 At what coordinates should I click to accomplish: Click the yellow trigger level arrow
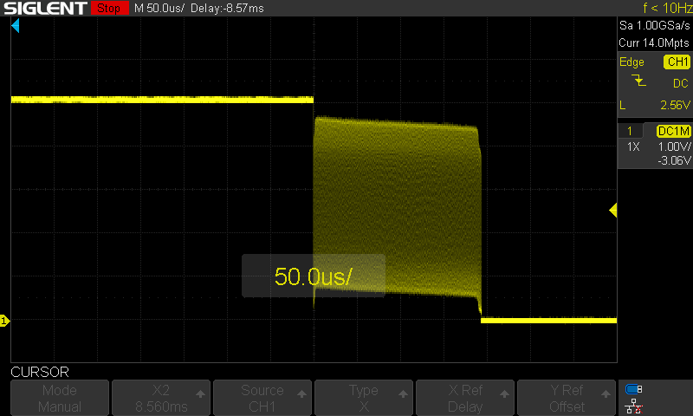click(x=613, y=210)
